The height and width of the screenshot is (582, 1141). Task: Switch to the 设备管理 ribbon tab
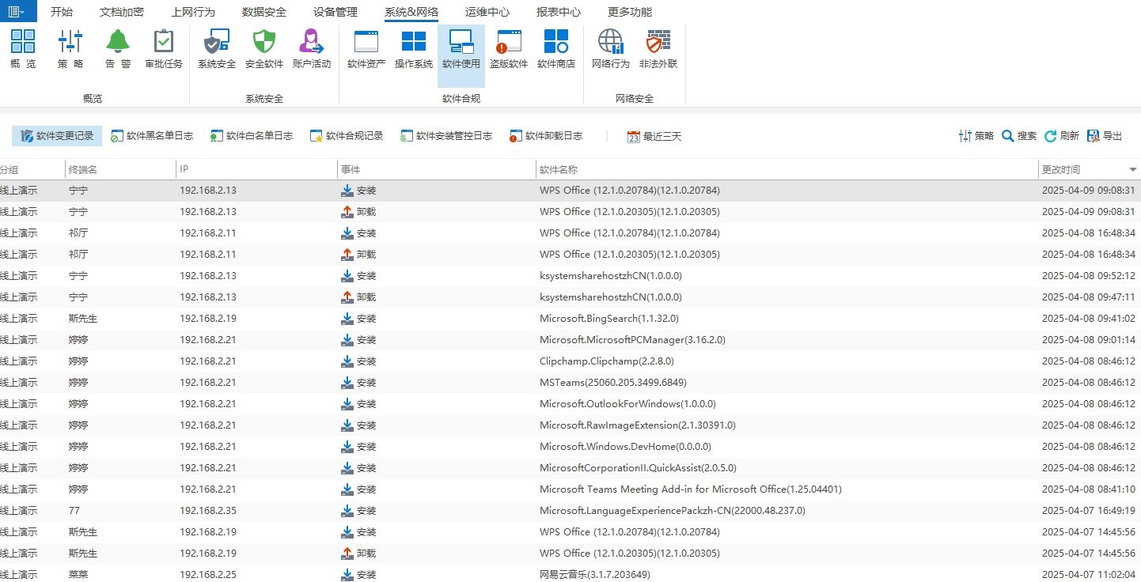tap(335, 12)
